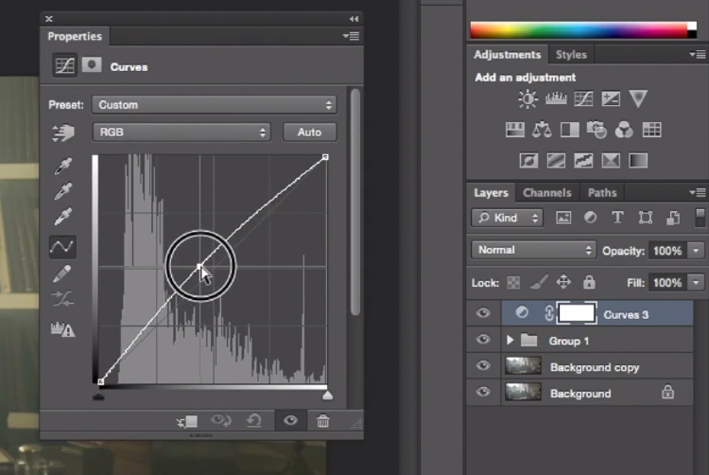This screenshot has width=709, height=475.
Task: Add a Photo Filter adjustment
Action: (597, 131)
